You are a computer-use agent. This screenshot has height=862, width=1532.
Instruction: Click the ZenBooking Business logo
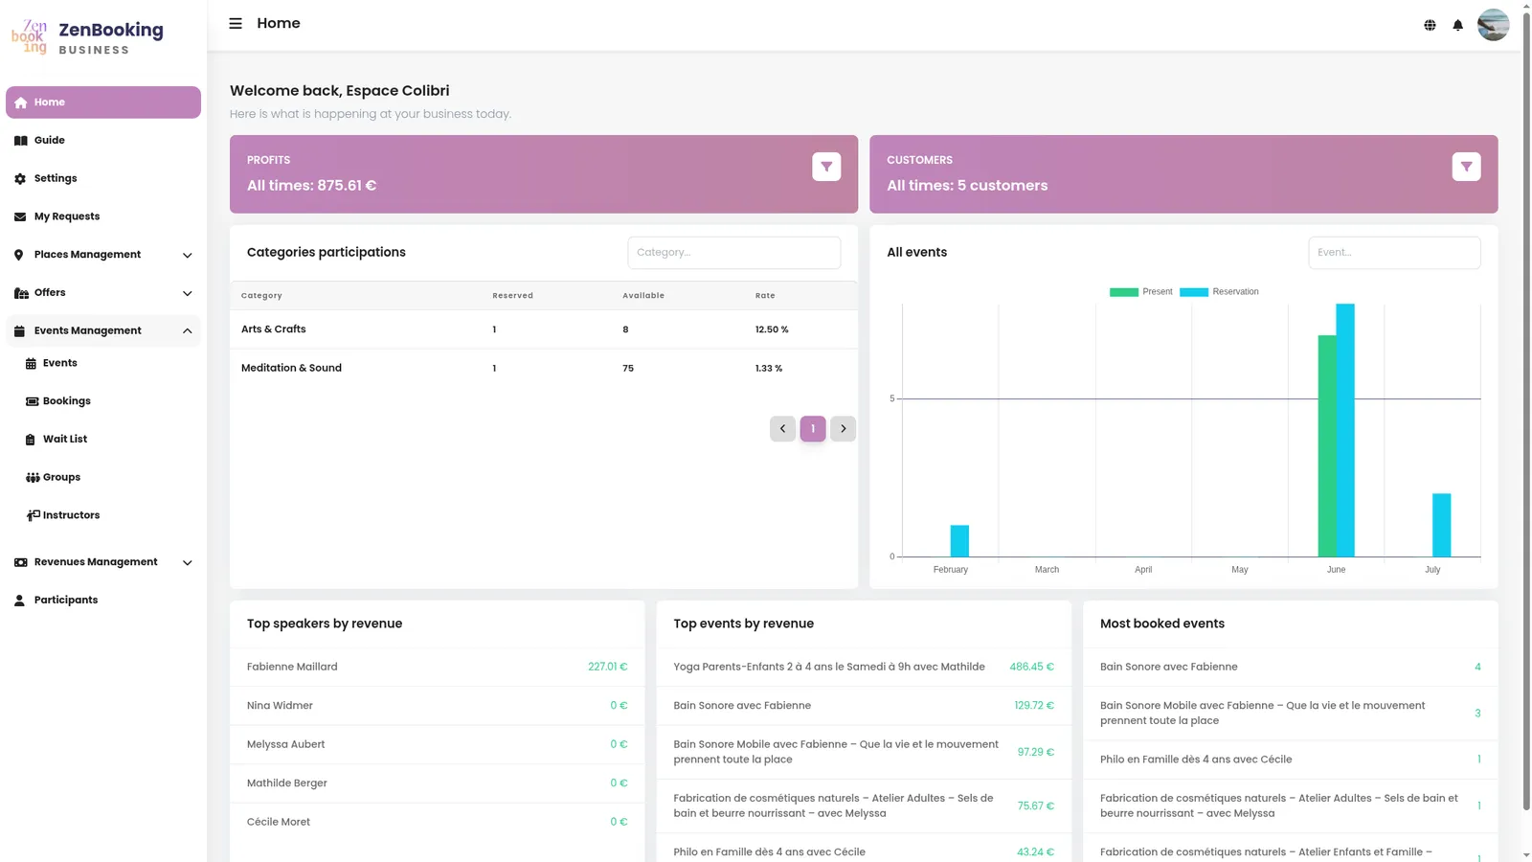pyautogui.click(x=87, y=37)
